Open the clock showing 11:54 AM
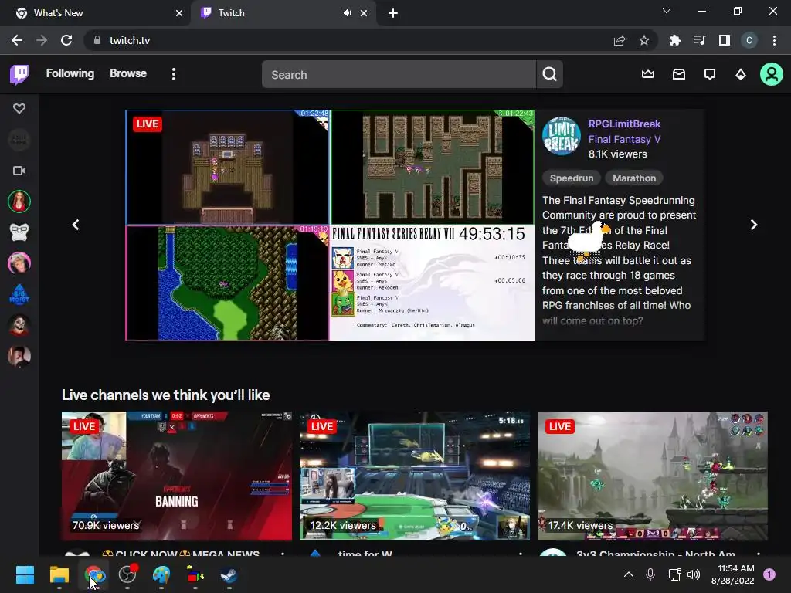Screen dimensions: 791x593 click(732, 574)
